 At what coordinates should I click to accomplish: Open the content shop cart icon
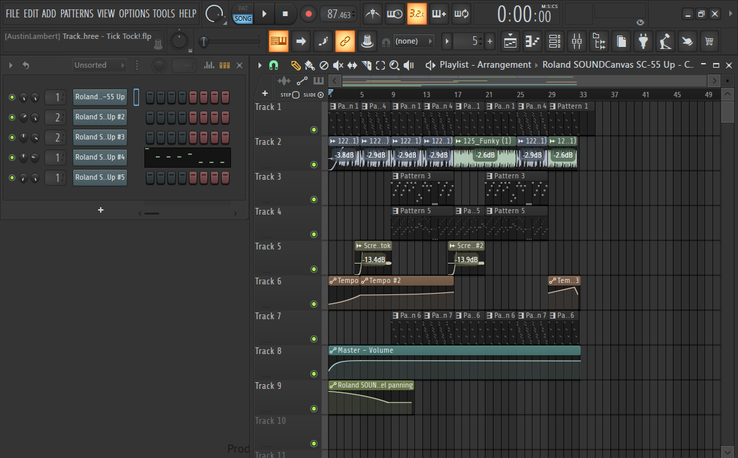coord(709,42)
